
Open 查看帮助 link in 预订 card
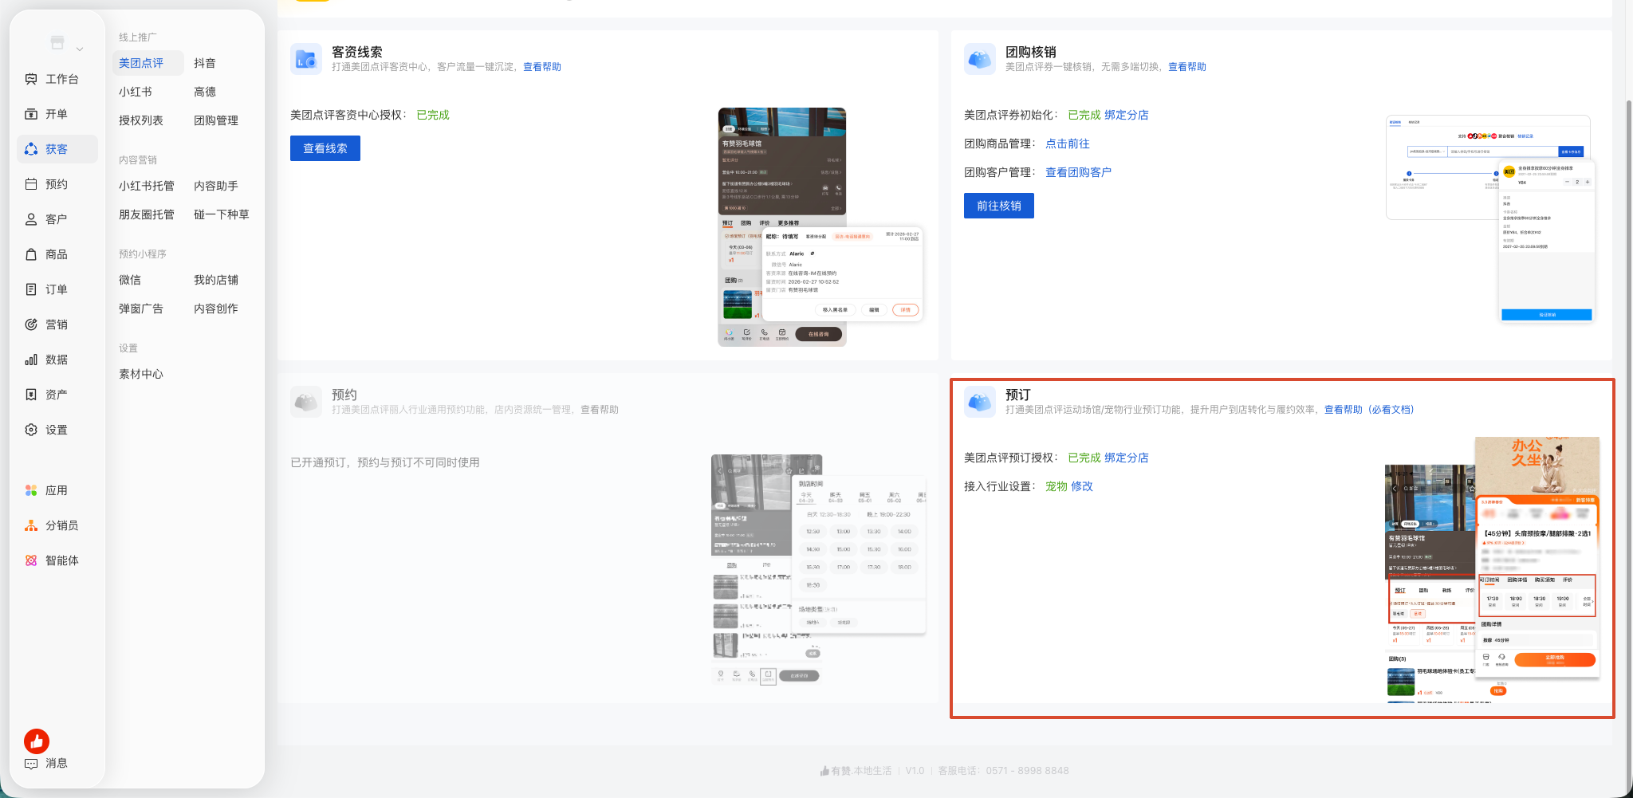1344,410
